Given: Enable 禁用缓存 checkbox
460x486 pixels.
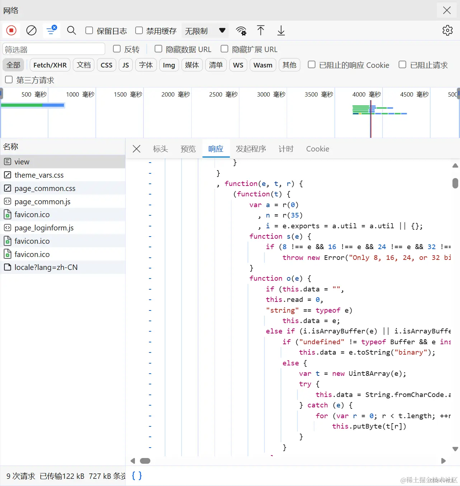Looking at the screenshot, I should tap(139, 31).
